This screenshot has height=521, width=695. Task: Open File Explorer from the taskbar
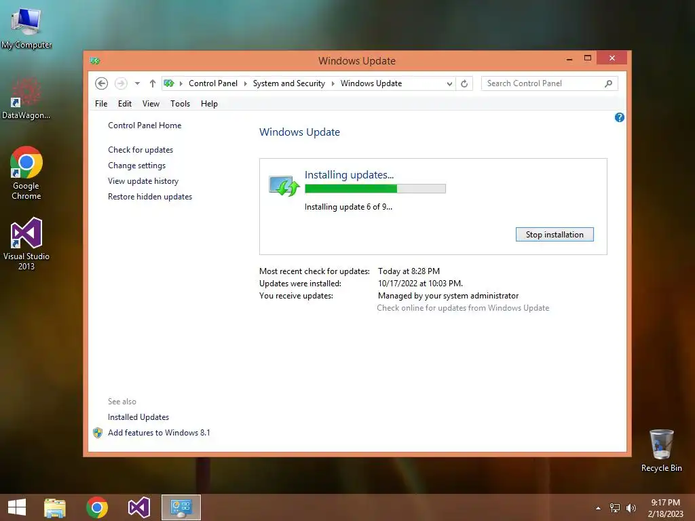click(x=55, y=507)
